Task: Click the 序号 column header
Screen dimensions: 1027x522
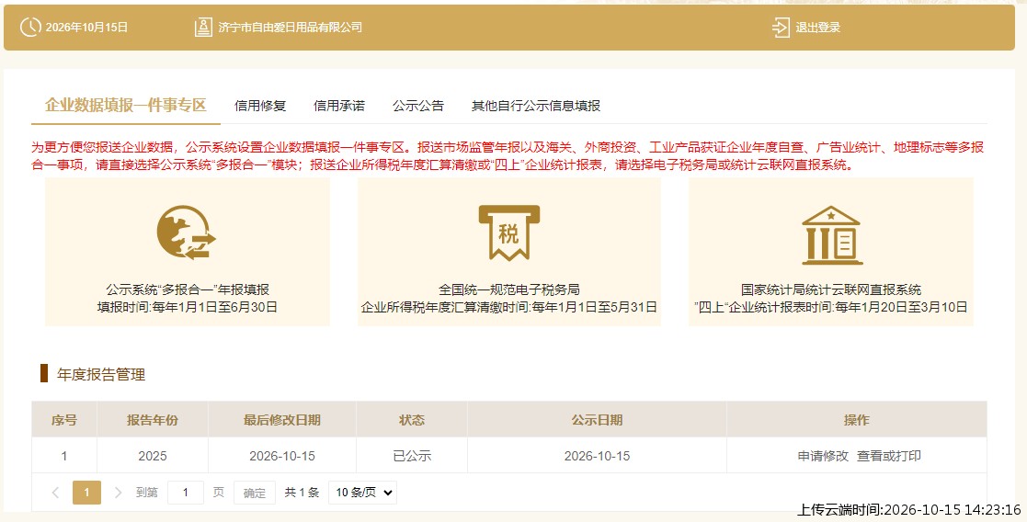Action: point(64,420)
